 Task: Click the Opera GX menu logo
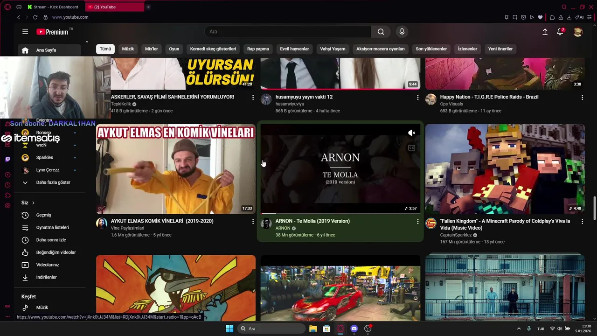pos(7,7)
